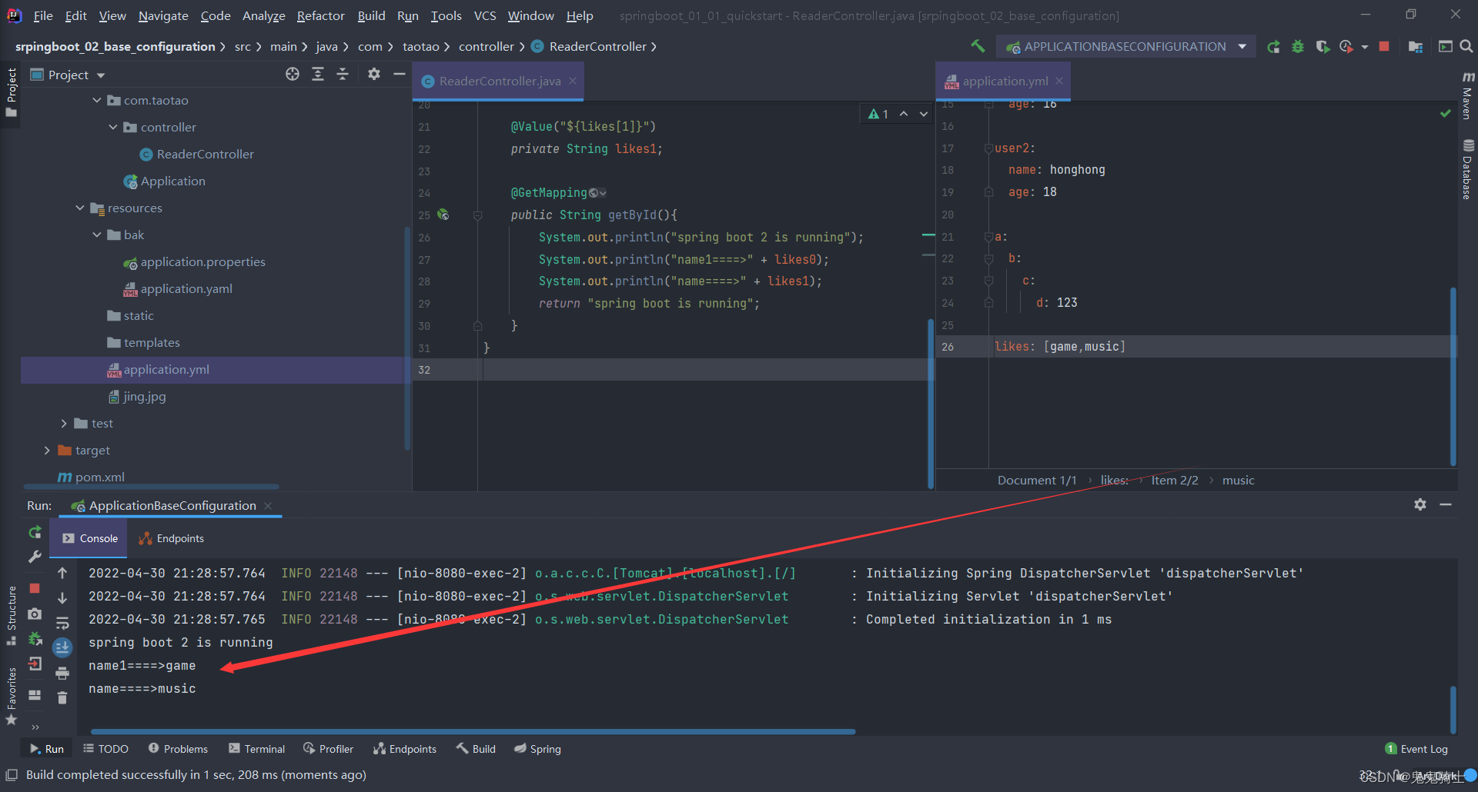
Task: Open Maven side tool window
Action: (x=1467, y=95)
